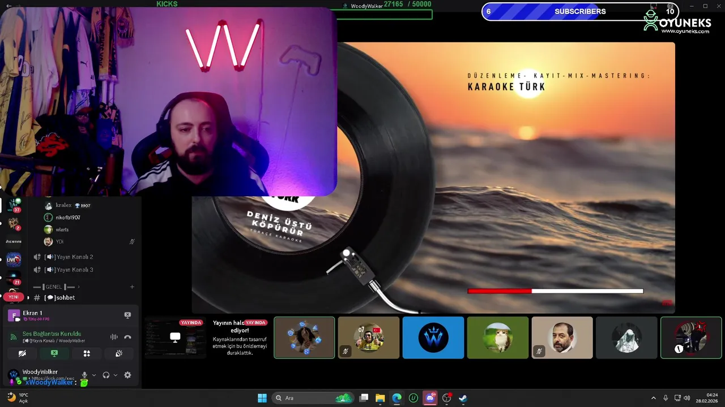The image size is (725, 407).
Task: Open Microsoft Edge from taskbar
Action: pyautogui.click(x=397, y=398)
